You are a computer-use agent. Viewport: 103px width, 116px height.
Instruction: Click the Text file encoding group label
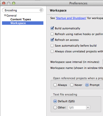click(x=65, y=94)
